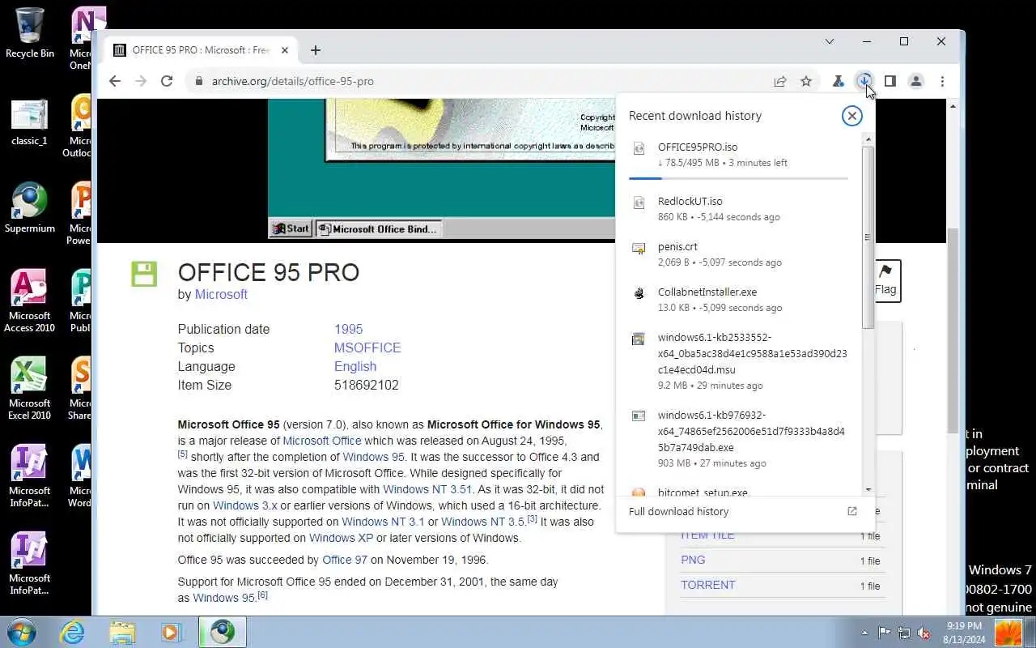Click the RedlockUT.iso file icon

pos(639,202)
